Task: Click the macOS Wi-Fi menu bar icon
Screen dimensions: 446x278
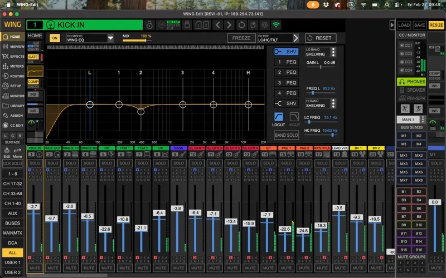Action: pyautogui.click(x=363, y=5)
